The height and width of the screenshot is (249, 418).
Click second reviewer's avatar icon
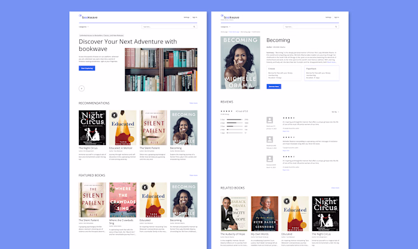[270, 140]
